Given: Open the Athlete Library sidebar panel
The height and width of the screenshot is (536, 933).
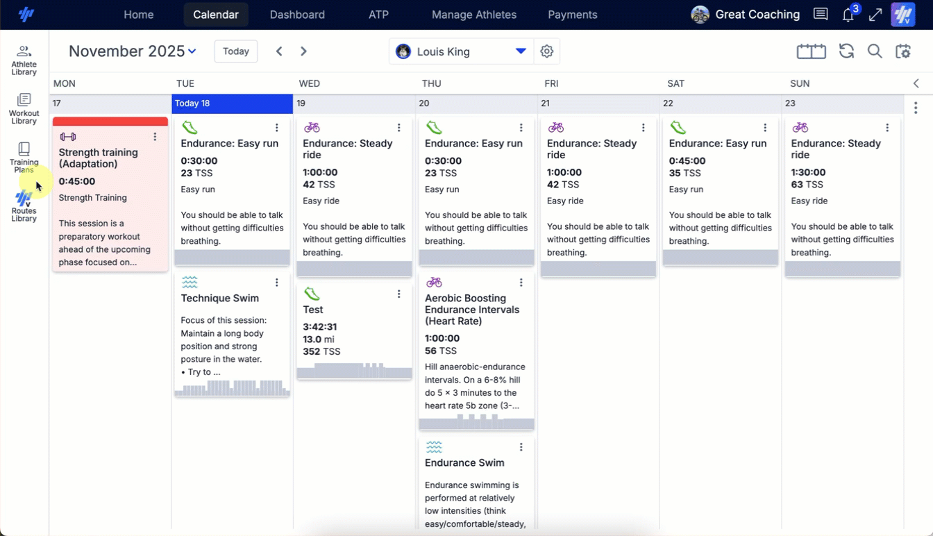Looking at the screenshot, I should tap(24, 60).
